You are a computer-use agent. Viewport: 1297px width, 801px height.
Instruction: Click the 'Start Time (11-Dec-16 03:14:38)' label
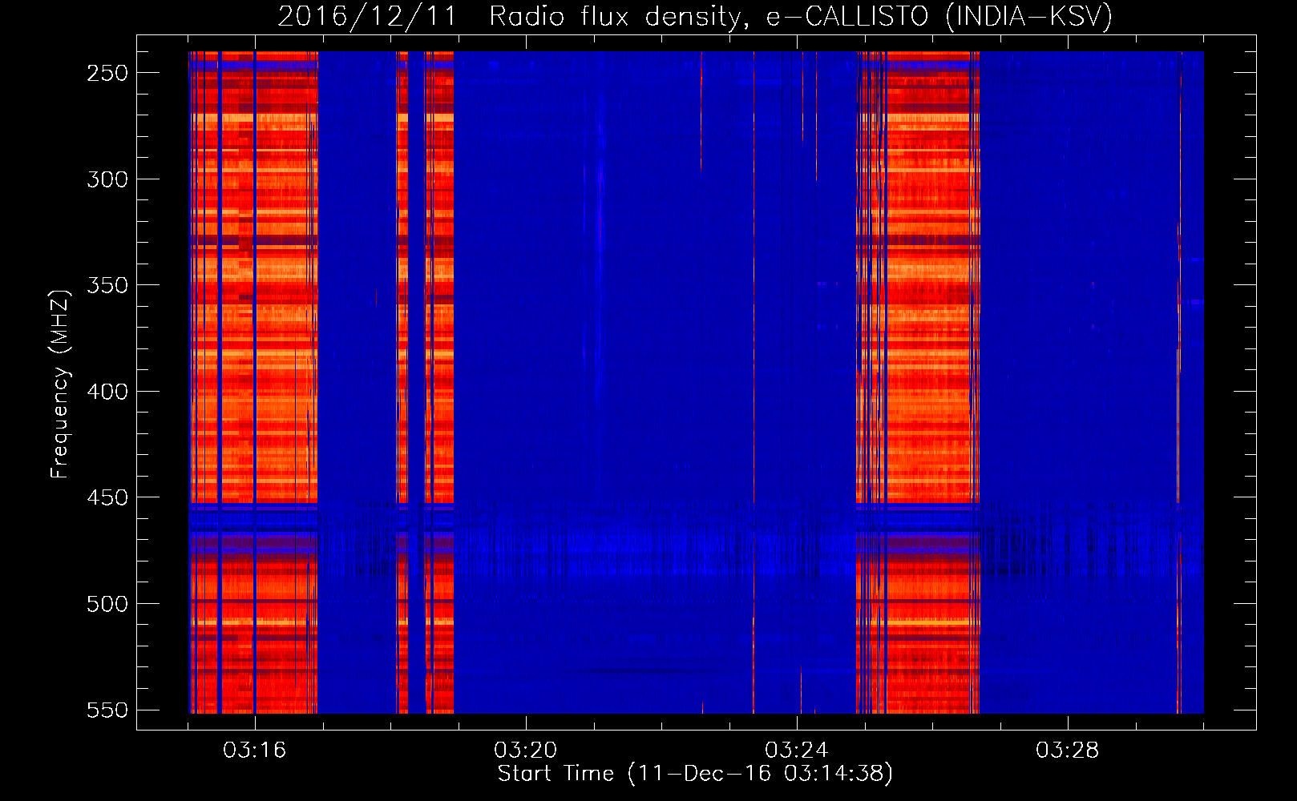695,774
